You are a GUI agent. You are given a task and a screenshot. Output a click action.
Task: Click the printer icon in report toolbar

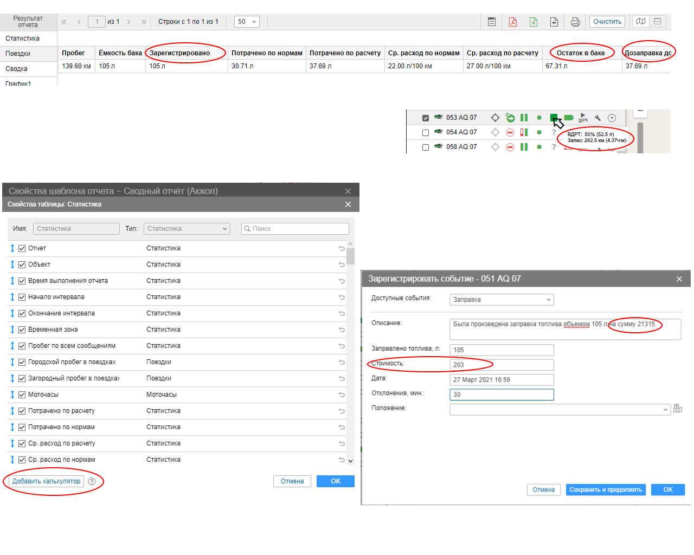coord(575,22)
